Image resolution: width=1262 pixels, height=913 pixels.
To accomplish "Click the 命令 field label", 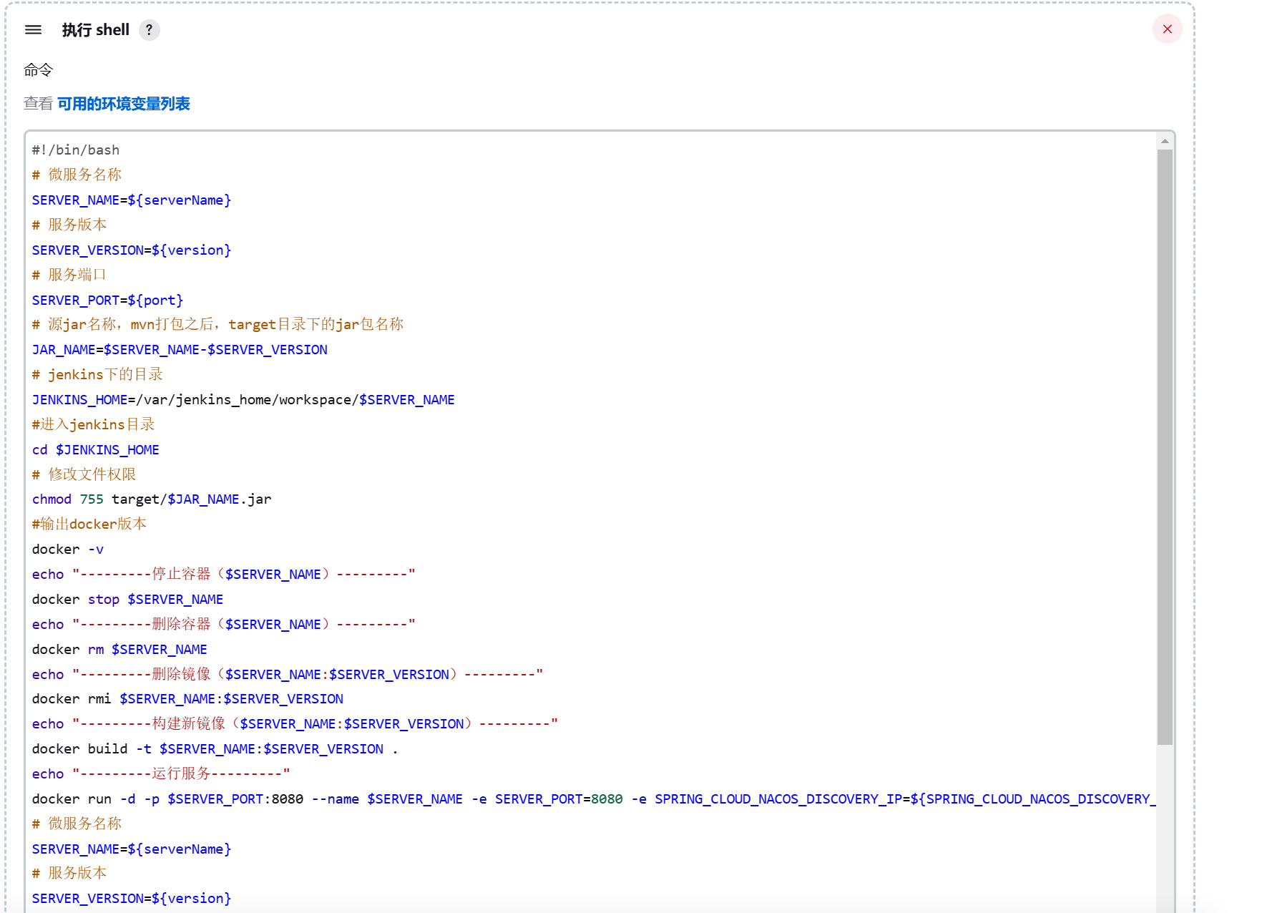I will tap(39, 70).
